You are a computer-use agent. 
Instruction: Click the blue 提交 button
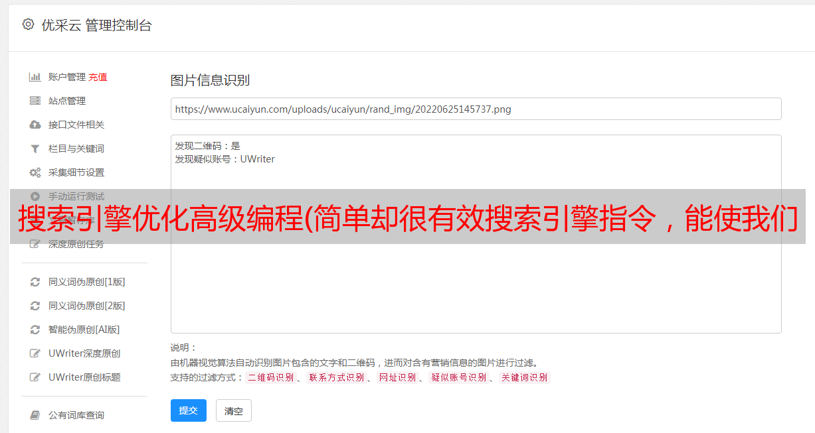(x=189, y=410)
